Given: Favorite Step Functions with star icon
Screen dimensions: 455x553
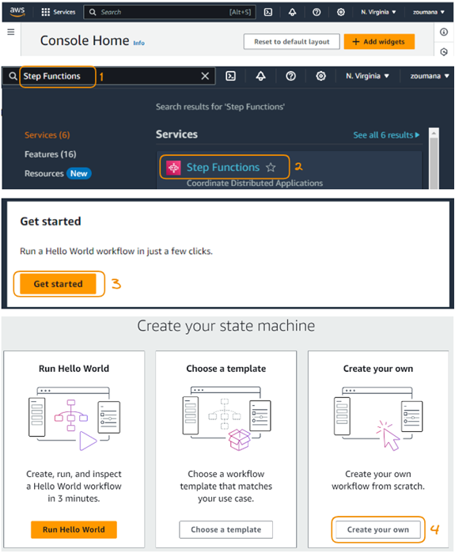Looking at the screenshot, I should pyautogui.click(x=271, y=167).
